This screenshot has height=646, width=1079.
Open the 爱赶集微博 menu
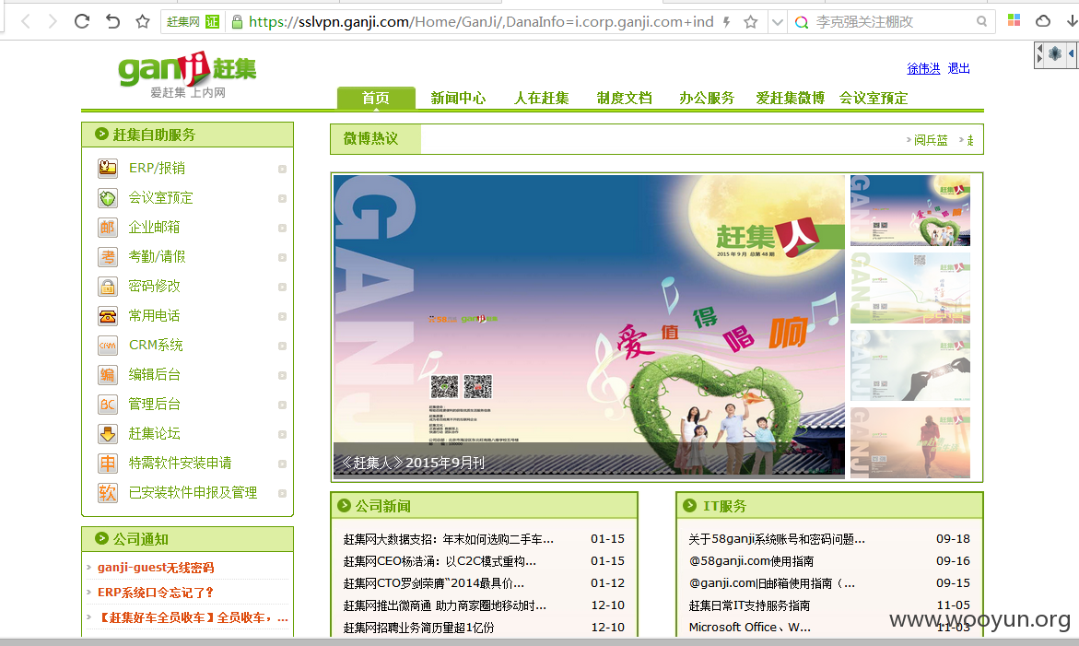tap(790, 98)
